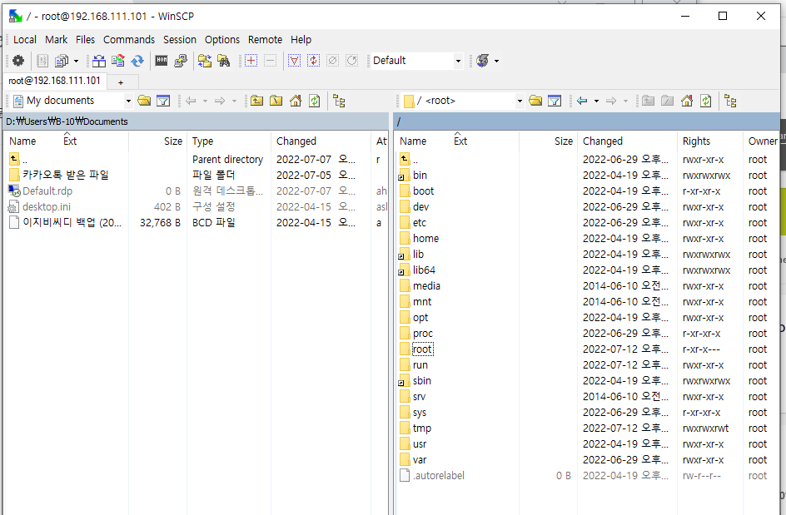The width and height of the screenshot is (786, 515).
Task: Select desktop.ini in local panel
Action: (x=46, y=207)
